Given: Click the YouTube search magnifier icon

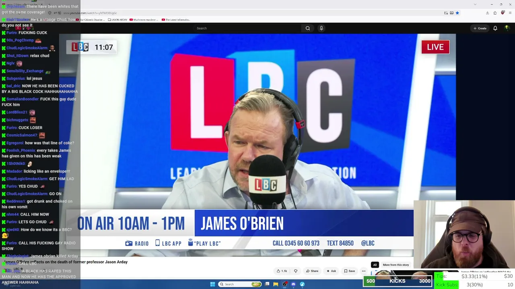Looking at the screenshot, I should 308,28.
